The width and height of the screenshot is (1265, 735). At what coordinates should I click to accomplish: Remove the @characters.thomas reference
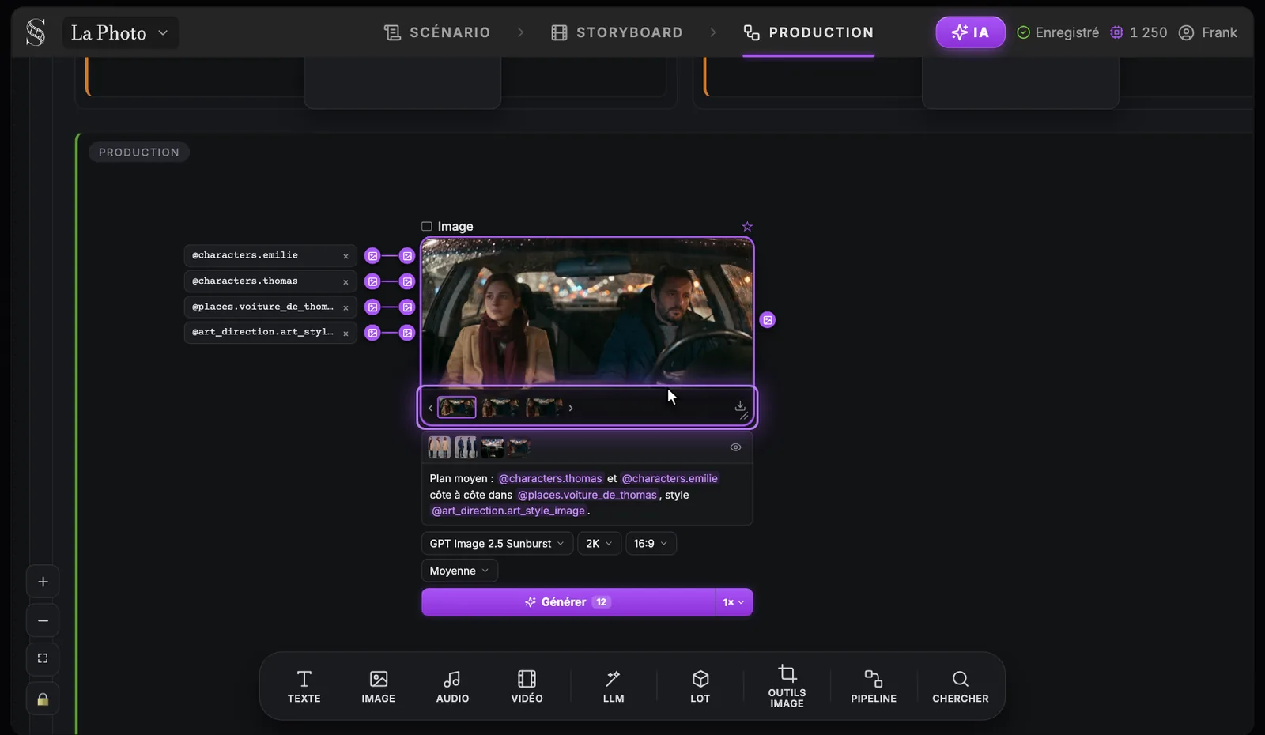[346, 281]
